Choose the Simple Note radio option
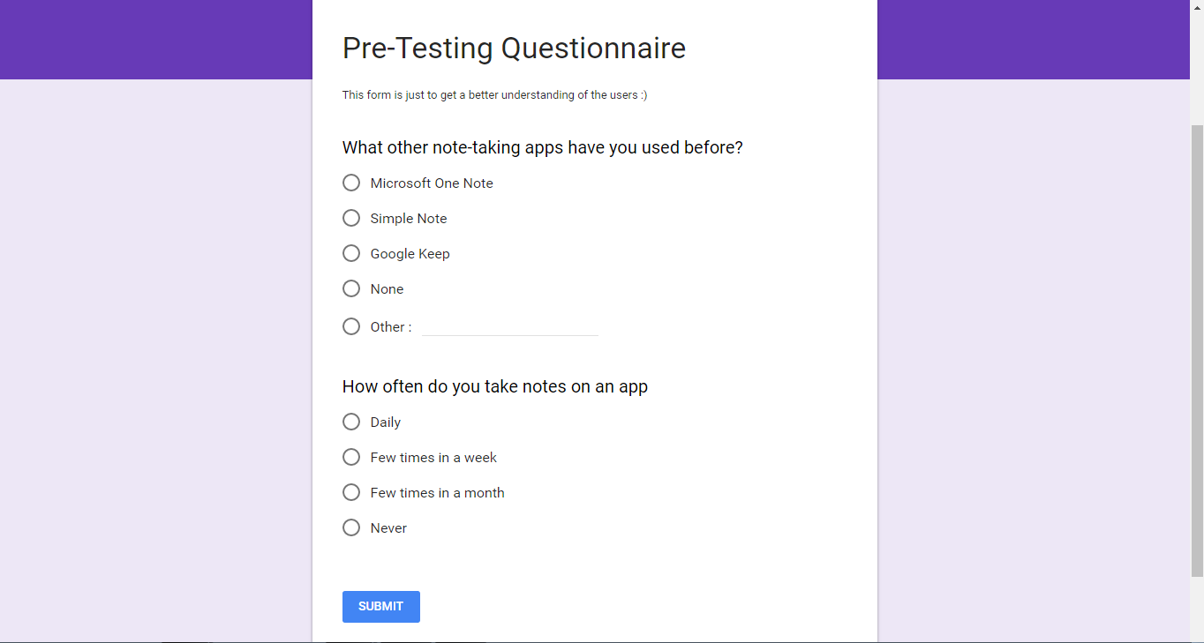The width and height of the screenshot is (1204, 643). 351,218
